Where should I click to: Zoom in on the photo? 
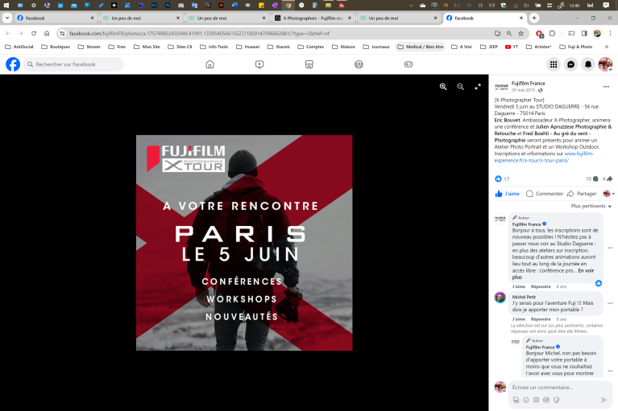point(443,86)
